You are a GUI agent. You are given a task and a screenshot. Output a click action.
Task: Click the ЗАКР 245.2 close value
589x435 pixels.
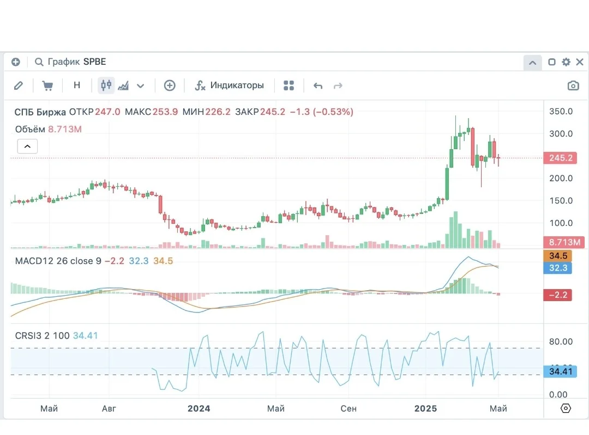[x=260, y=112]
